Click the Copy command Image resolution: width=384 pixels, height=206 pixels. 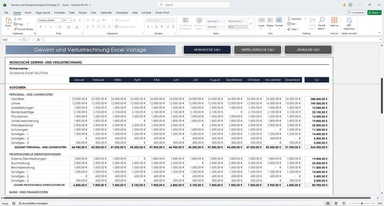[18, 24]
